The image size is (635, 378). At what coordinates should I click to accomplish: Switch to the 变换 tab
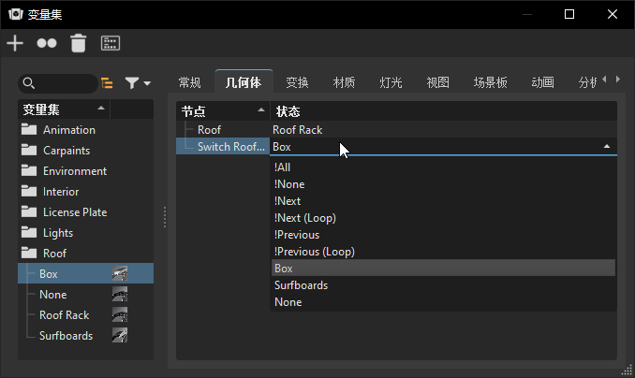tap(297, 82)
